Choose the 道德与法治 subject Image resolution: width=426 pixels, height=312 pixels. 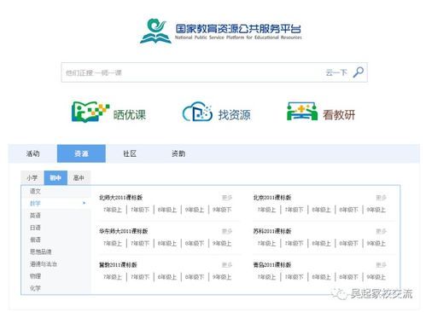44,263
